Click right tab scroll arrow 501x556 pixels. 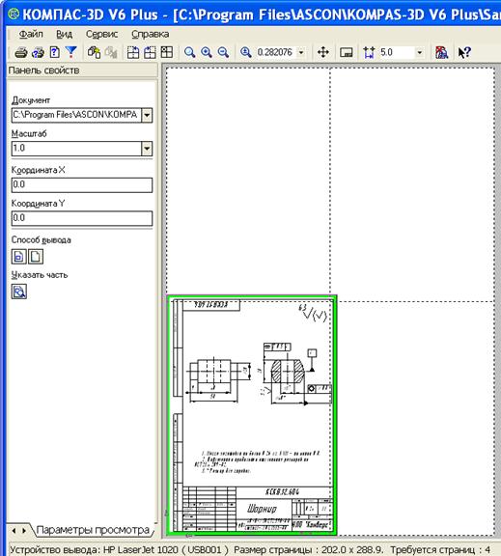click(24, 531)
